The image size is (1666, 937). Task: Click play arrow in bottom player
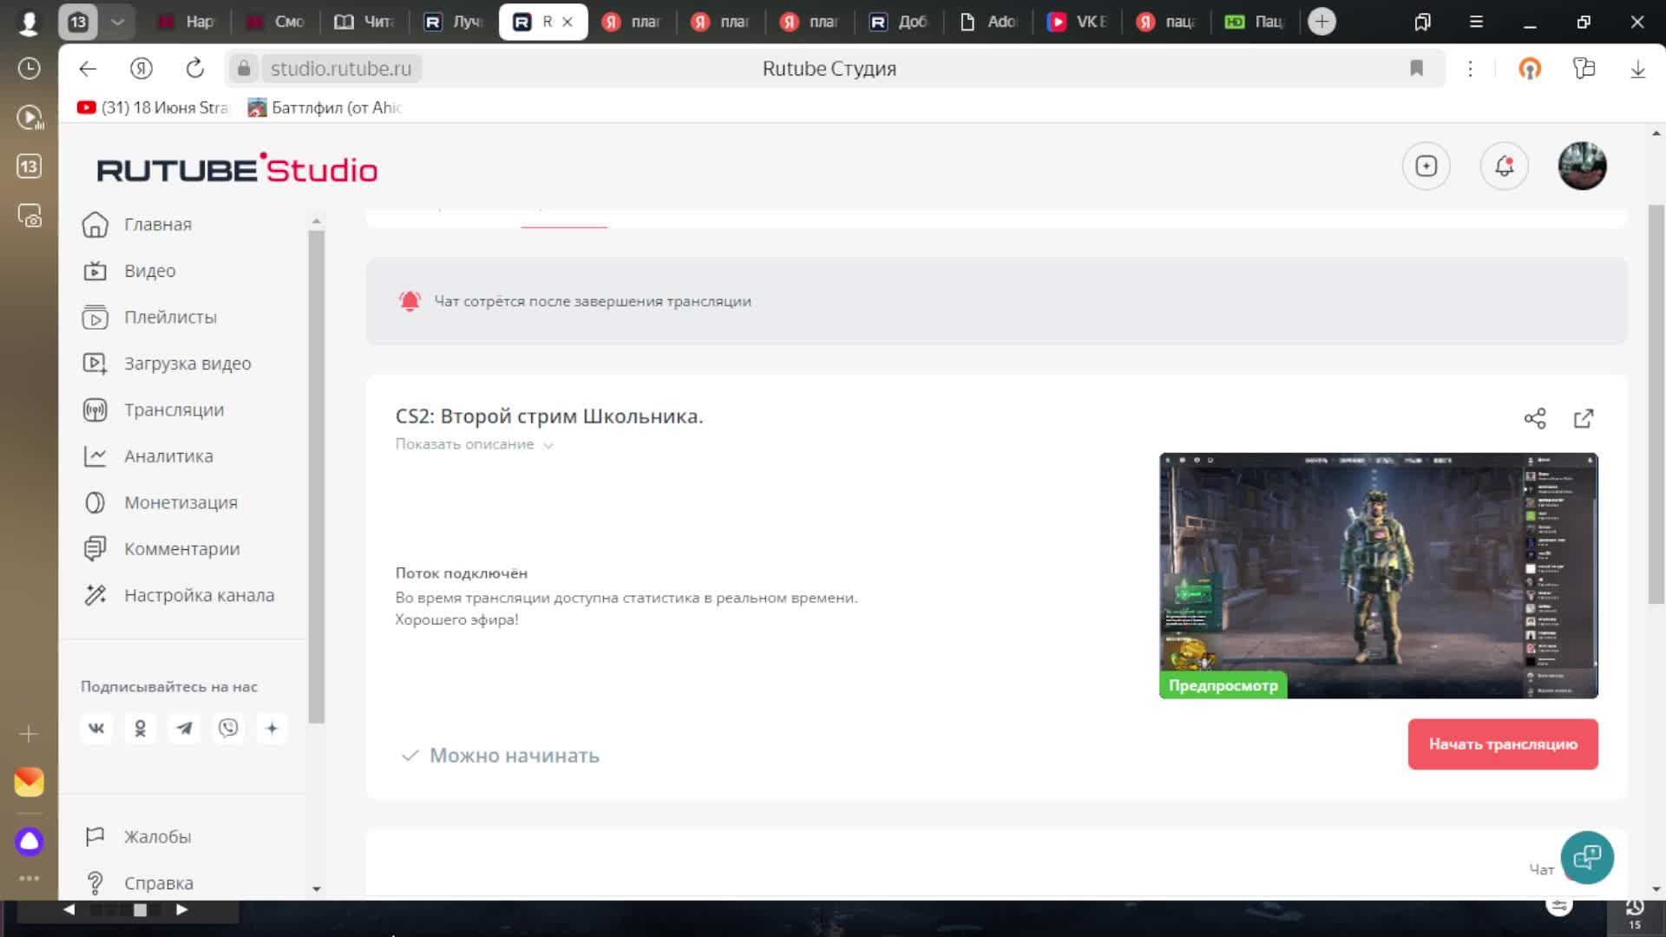click(181, 910)
